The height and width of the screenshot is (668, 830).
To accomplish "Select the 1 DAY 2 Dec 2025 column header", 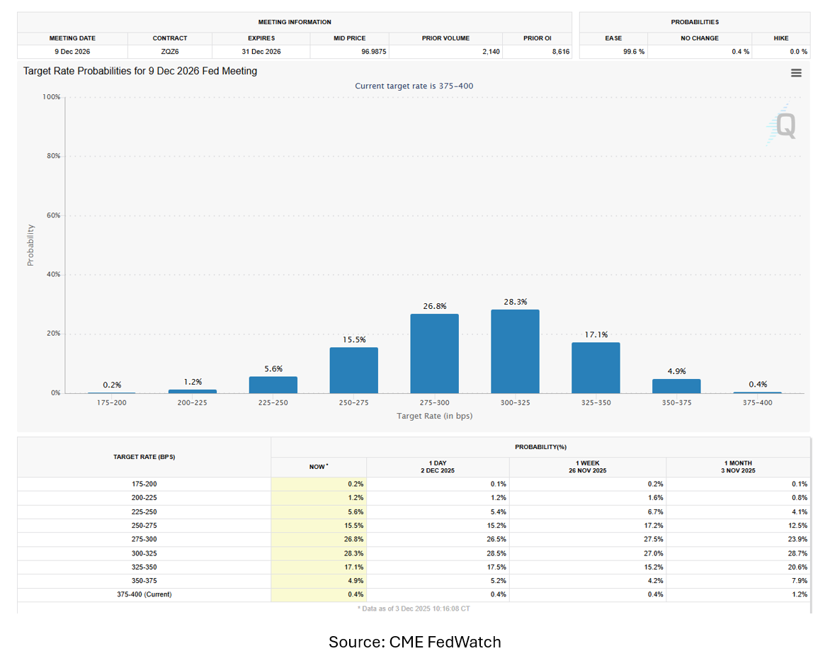I will (438, 467).
